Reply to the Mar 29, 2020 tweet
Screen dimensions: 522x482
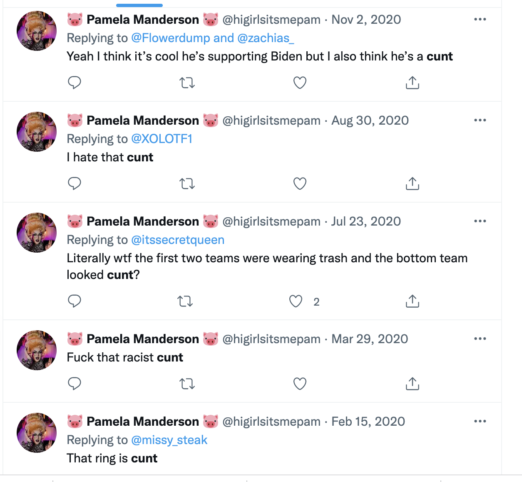click(75, 384)
